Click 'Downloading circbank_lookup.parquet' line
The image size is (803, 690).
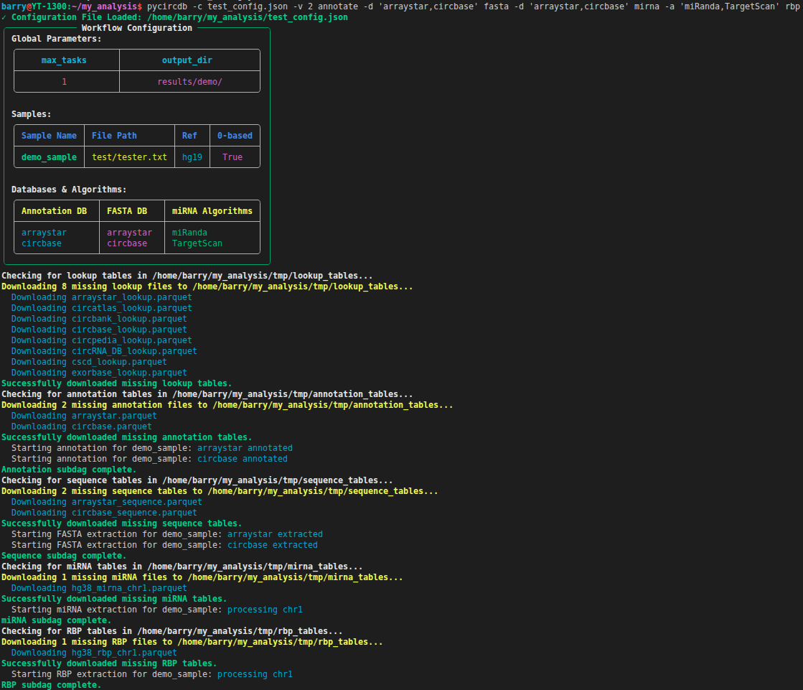(x=99, y=319)
